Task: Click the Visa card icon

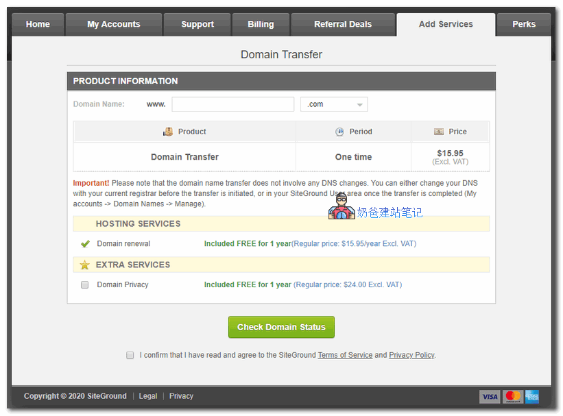Action: pyautogui.click(x=490, y=396)
